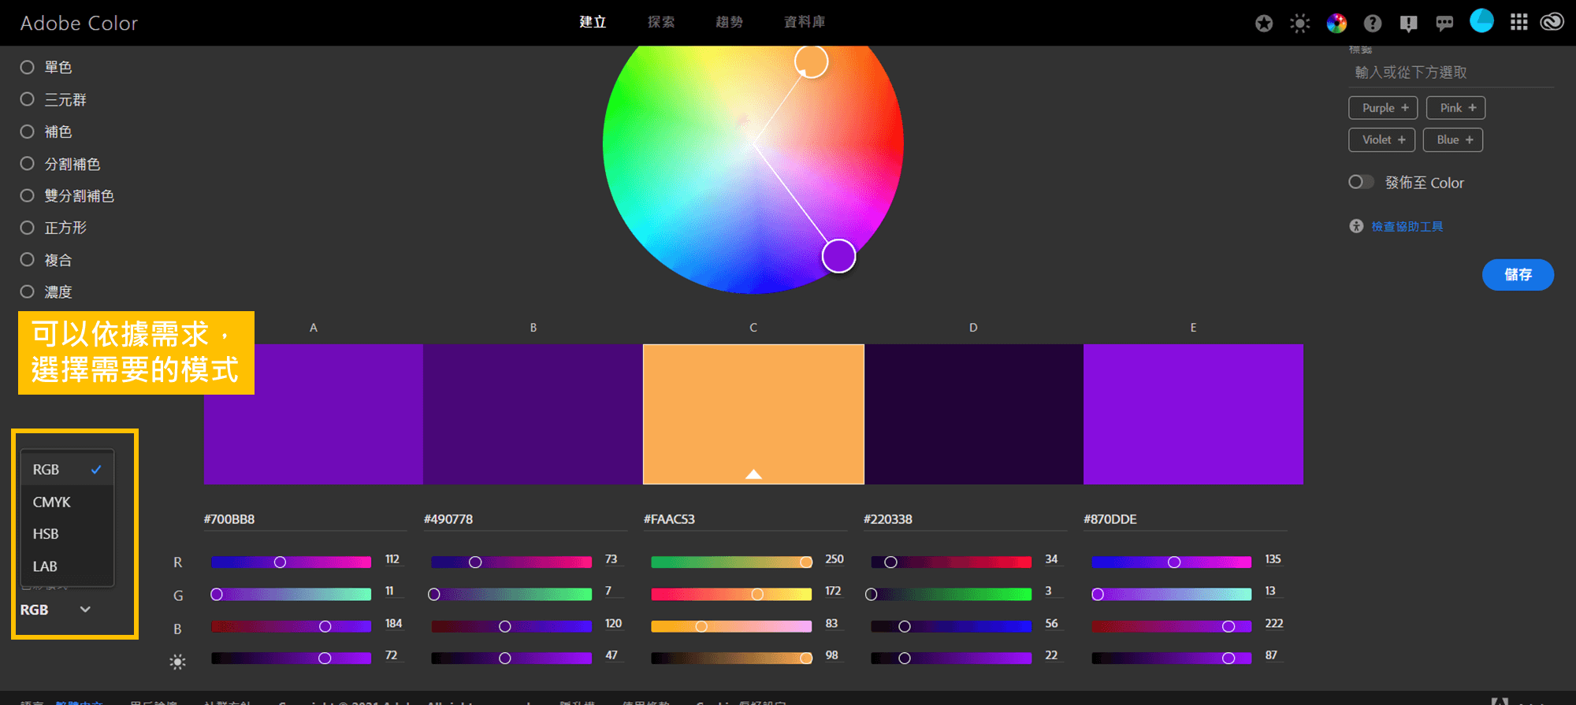This screenshot has height=705, width=1576.
Task: Click the G slider for color C
Action: tap(731, 594)
